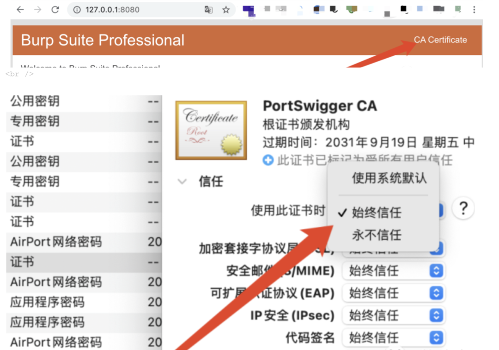
Task: Select 永不信任 in the popup menu
Action: pos(377,235)
